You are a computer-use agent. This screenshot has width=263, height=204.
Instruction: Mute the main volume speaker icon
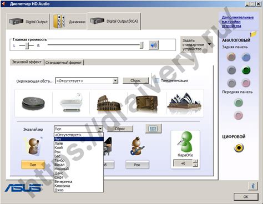point(154,45)
